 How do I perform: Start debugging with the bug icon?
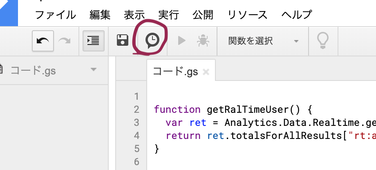click(202, 40)
